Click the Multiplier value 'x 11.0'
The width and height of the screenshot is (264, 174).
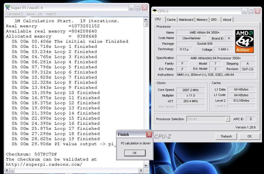click(x=191, y=95)
